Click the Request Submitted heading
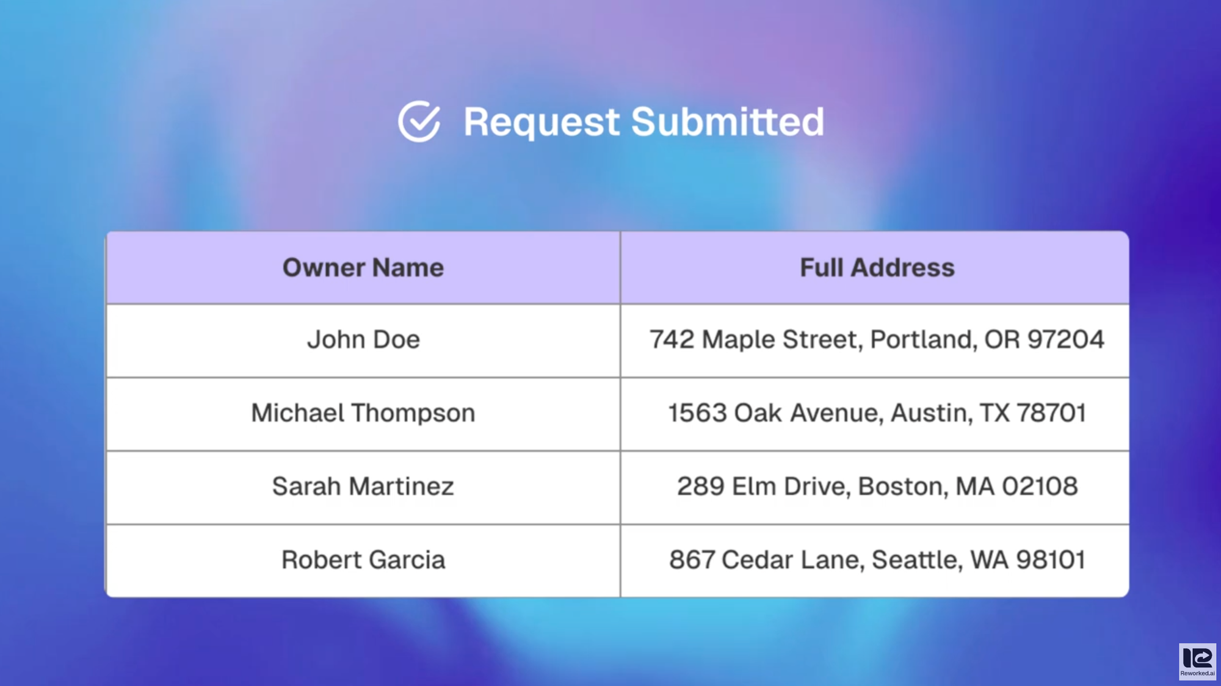The width and height of the screenshot is (1221, 686). [643, 121]
